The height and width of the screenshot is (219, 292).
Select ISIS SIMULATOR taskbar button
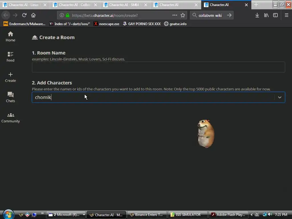[188, 215]
